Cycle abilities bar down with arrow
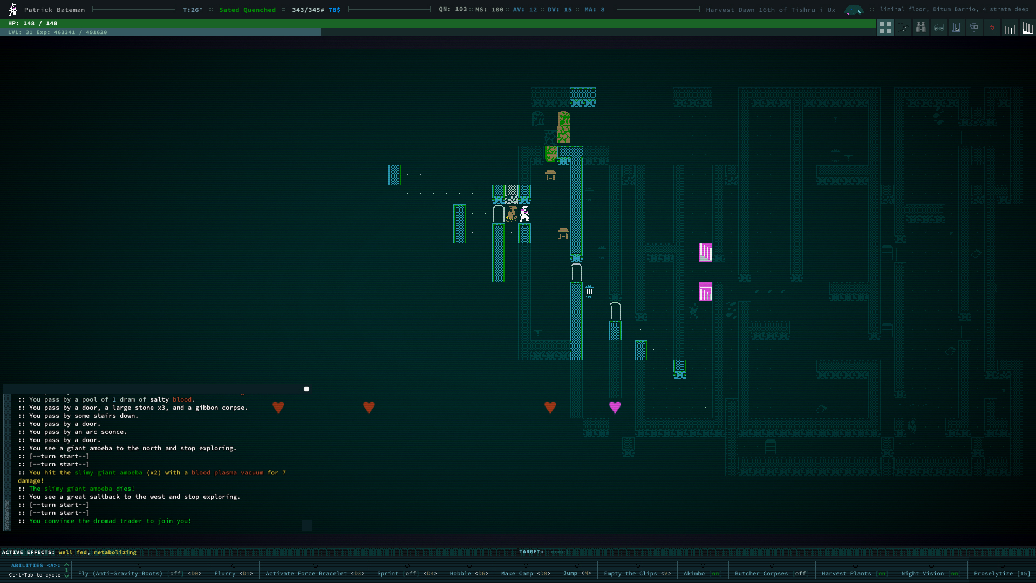The height and width of the screenshot is (583, 1036). pyautogui.click(x=67, y=575)
